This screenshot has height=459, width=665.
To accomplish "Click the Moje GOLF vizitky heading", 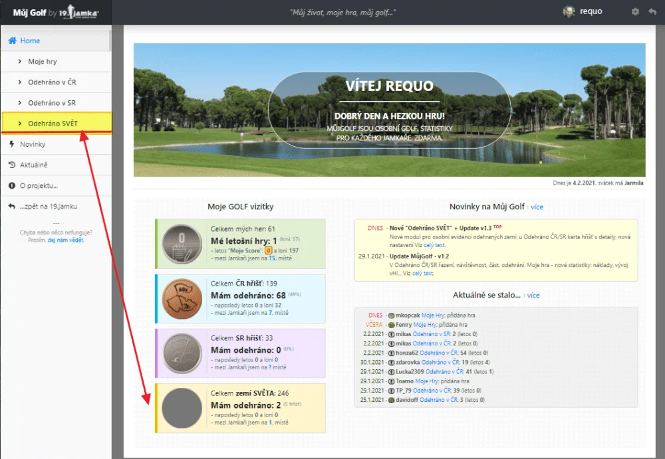I will pos(241,207).
